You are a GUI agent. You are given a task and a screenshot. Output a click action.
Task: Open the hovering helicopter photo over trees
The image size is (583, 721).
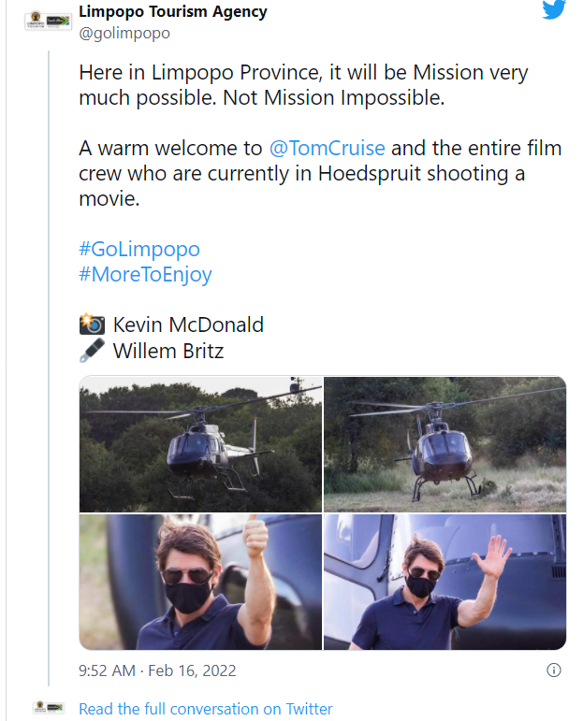click(x=200, y=444)
